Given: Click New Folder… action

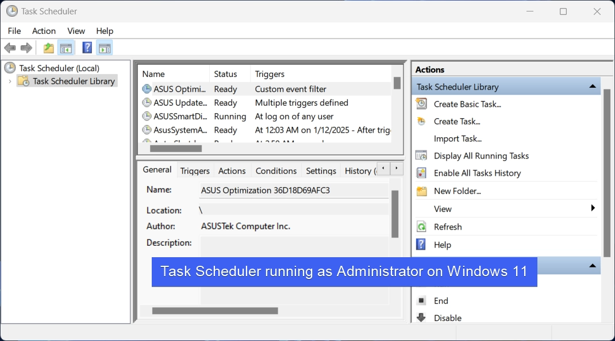Looking at the screenshot, I should tap(458, 191).
